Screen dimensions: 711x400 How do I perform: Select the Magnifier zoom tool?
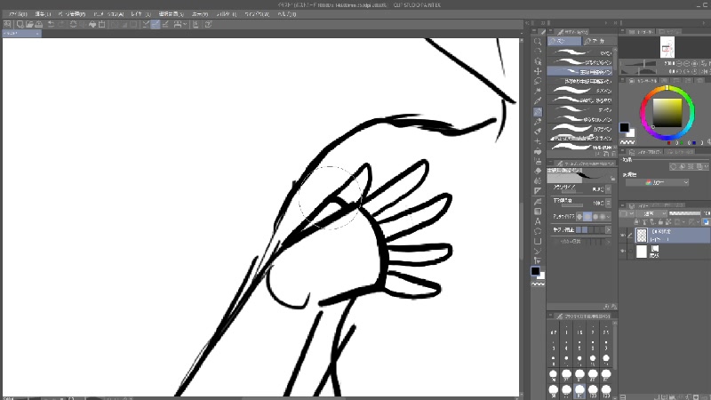[538, 42]
